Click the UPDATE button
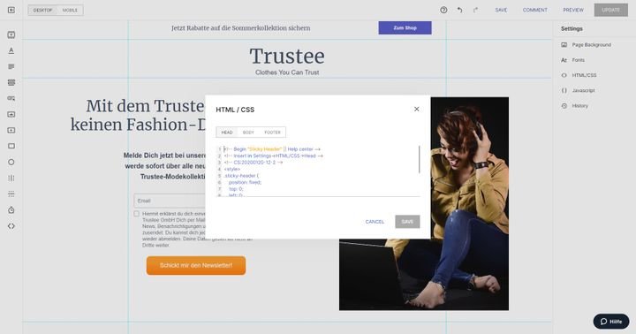 [611, 10]
